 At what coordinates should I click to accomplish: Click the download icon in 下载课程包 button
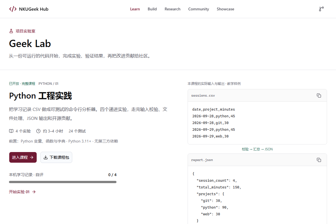point(46,157)
